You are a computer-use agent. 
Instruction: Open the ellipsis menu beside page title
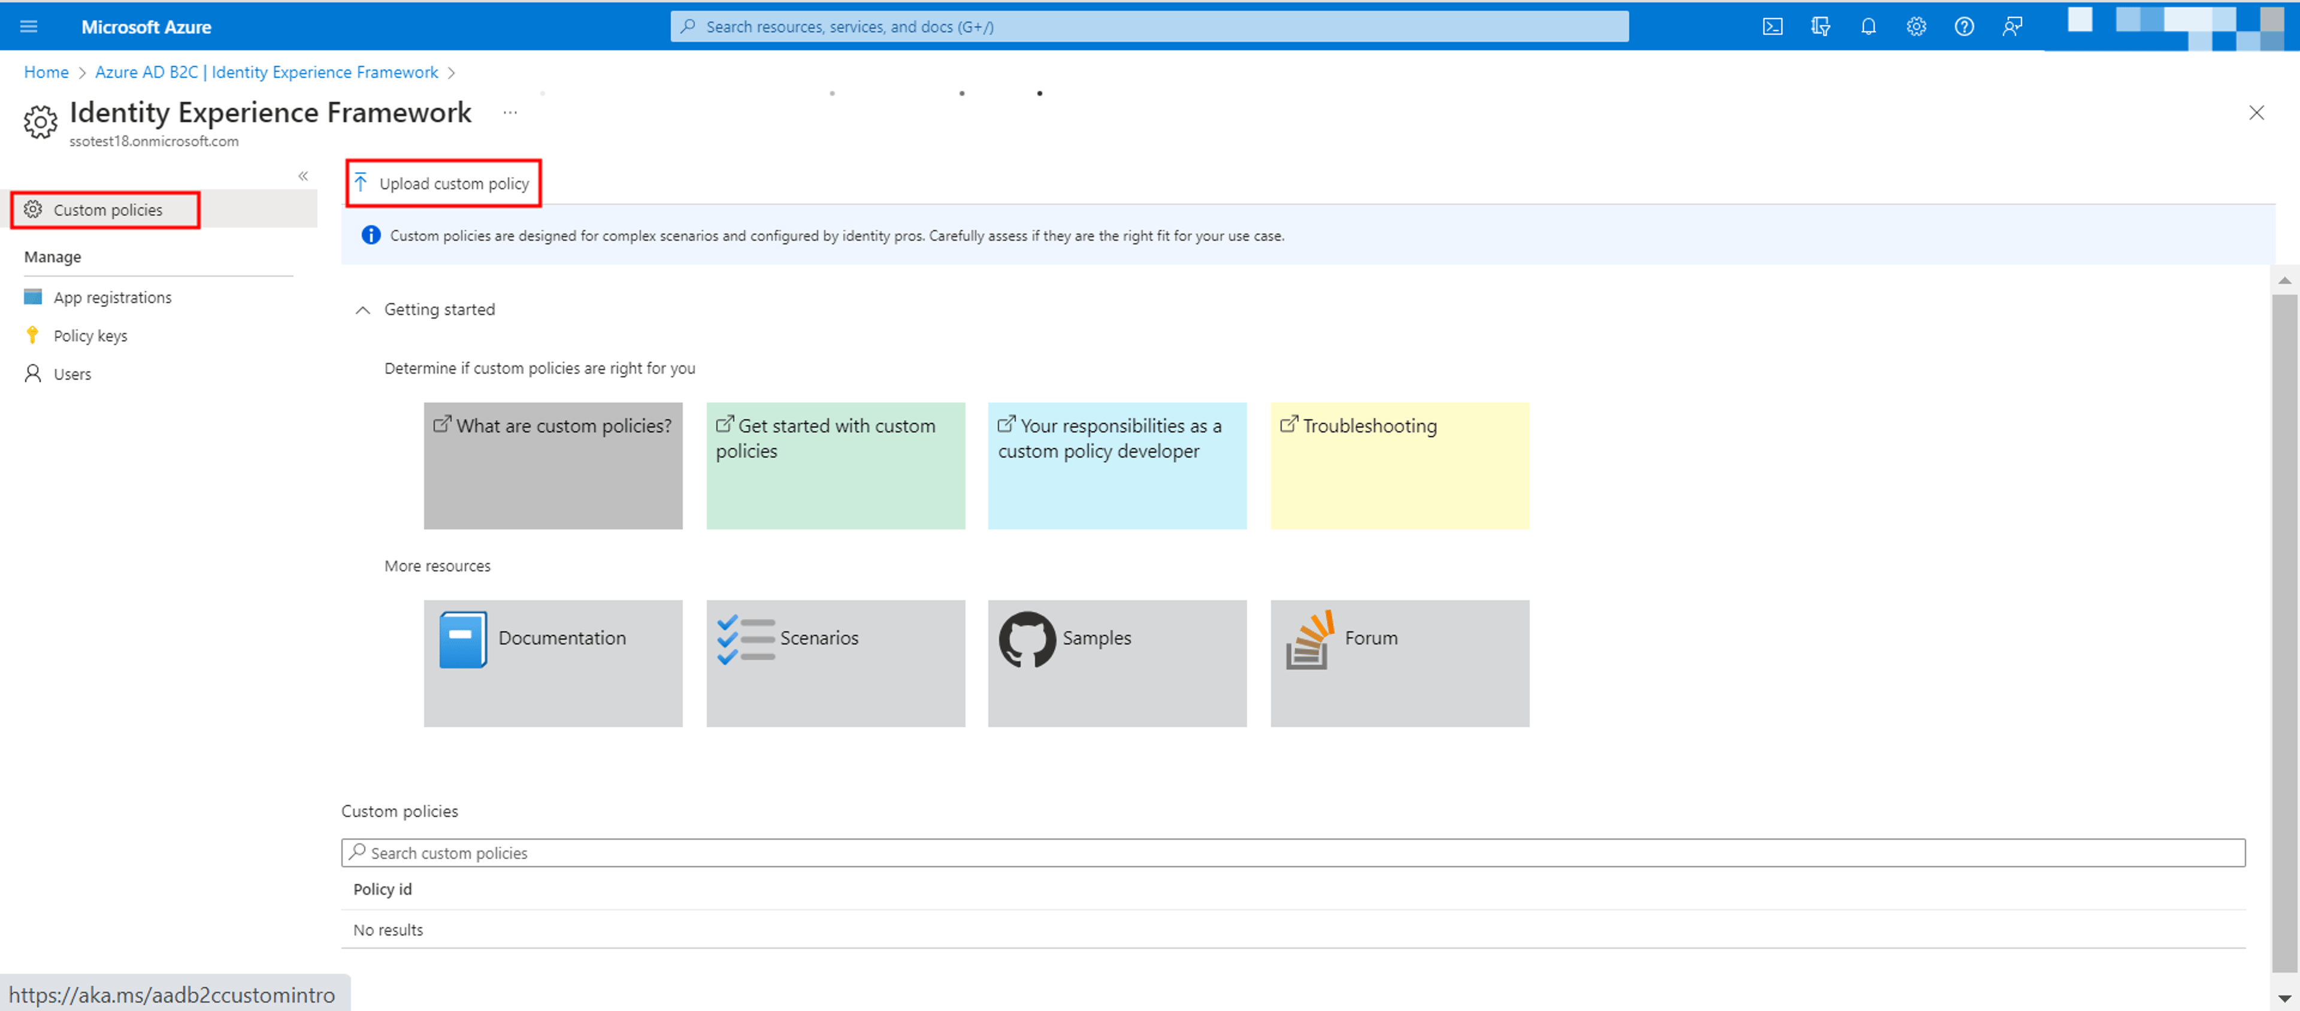(x=510, y=113)
